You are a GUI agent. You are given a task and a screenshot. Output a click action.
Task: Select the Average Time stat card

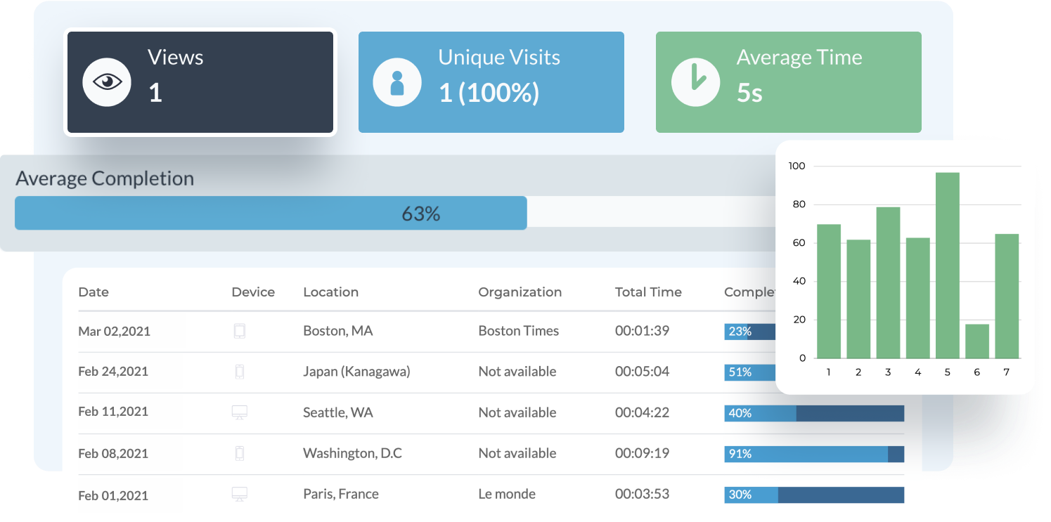(x=789, y=82)
